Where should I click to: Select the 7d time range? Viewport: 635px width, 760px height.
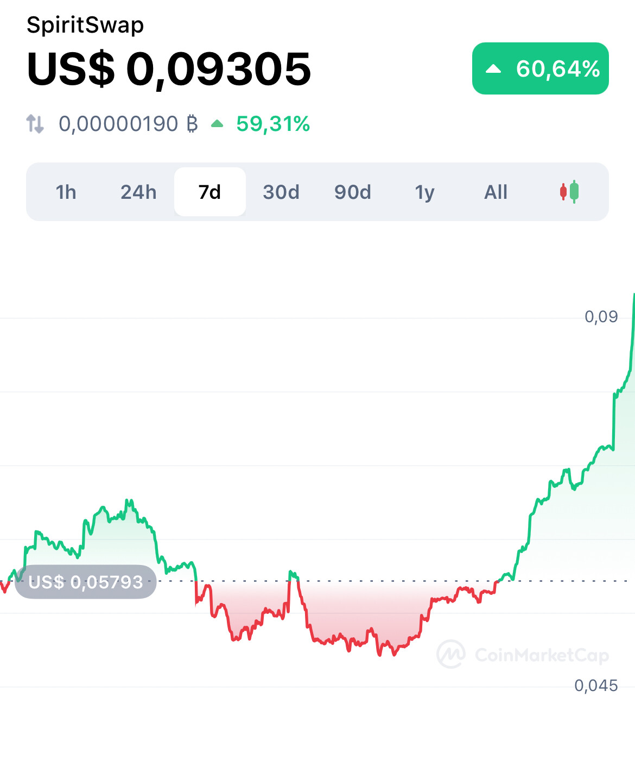click(x=209, y=192)
